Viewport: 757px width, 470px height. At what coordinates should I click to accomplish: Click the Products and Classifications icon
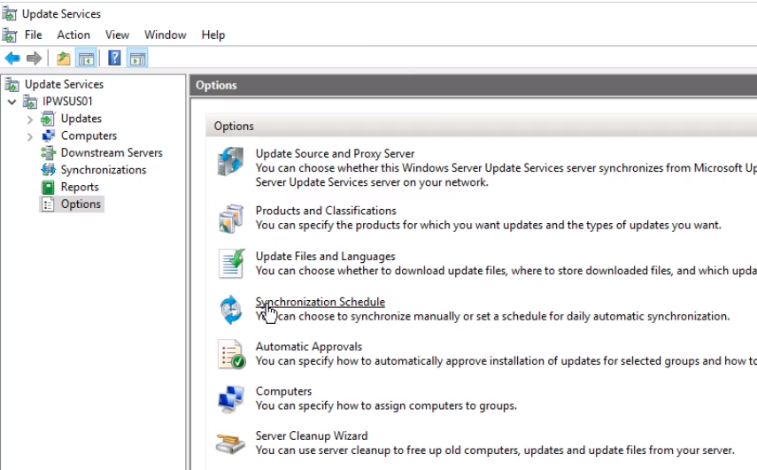tap(231, 219)
